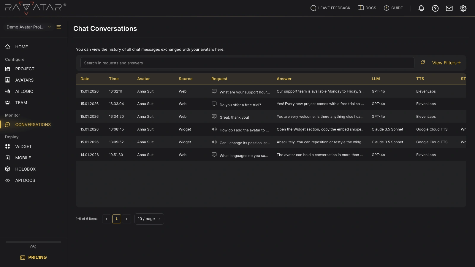The width and height of the screenshot is (475, 267).
Task: Select the request "Great, thank you!"
Action: [234, 117]
